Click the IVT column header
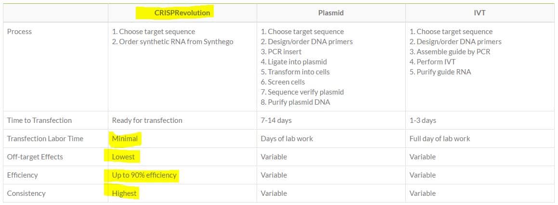 click(480, 13)
